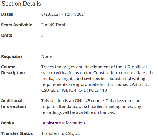The width and height of the screenshot is (158, 137).
Task: Click the course description paragraph text
Action: coord(98,79)
